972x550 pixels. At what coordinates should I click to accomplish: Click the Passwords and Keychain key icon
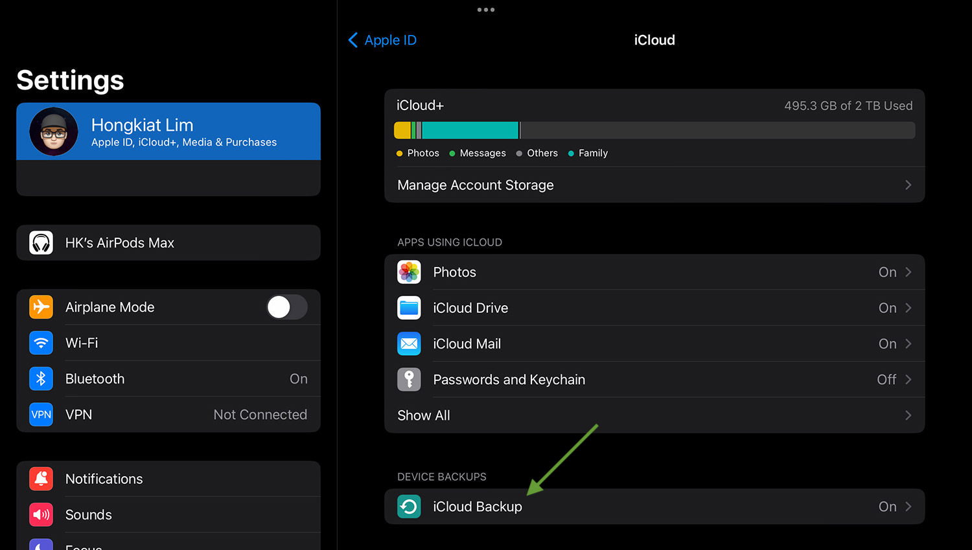point(409,380)
